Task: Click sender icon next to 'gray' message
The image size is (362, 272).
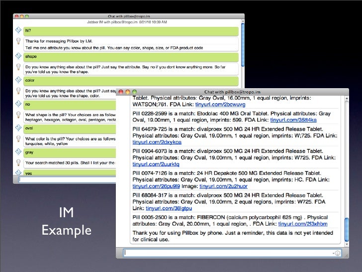Action: tap(18, 152)
